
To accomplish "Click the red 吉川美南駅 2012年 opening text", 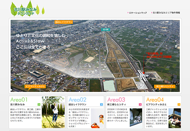I will (x=159, y=55).
